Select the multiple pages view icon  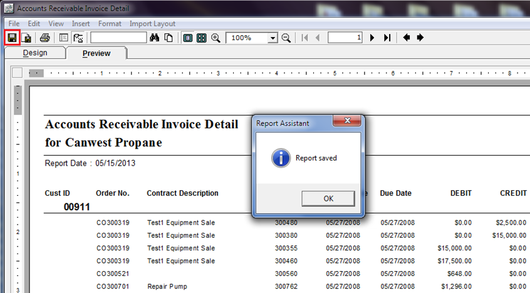pyautogui.click(x=201, y=38)
